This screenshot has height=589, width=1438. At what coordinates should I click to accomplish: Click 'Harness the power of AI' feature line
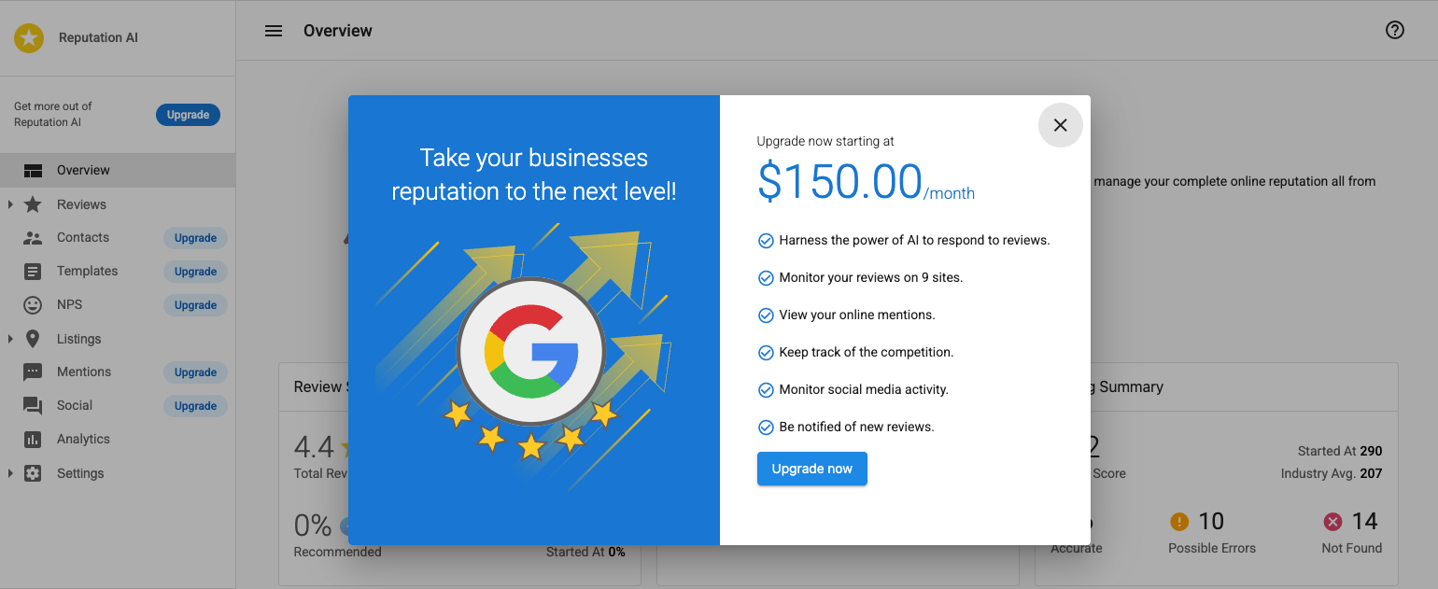914,240
